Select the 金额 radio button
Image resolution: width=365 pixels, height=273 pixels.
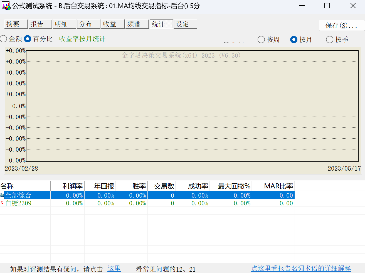[4, 39]
